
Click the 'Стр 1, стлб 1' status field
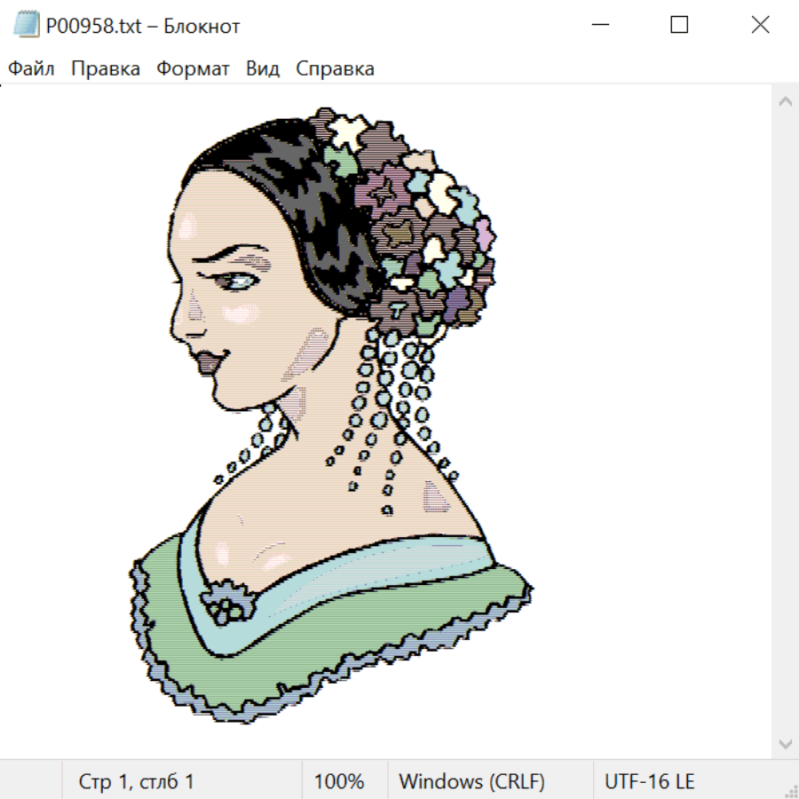point(137,781)
